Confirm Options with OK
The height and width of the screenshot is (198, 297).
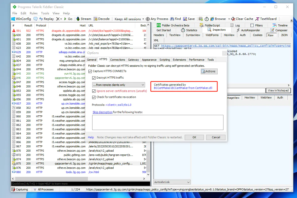click(194, 137)
